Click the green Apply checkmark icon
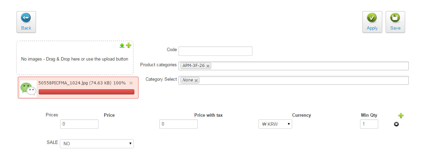This screenshot has height=154, width=429. pos(372,18)
